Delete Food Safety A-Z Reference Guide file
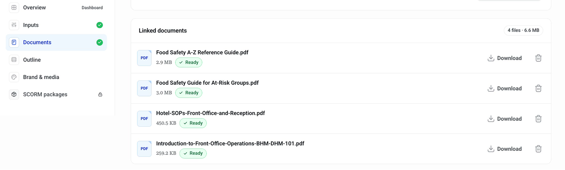The image size is (565, 170). [538, 58]
